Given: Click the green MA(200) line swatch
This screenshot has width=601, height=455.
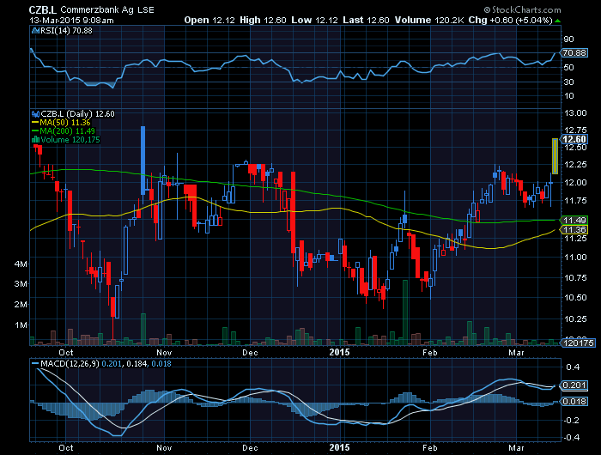Looking at the screenshot, I should click(35, 131).
